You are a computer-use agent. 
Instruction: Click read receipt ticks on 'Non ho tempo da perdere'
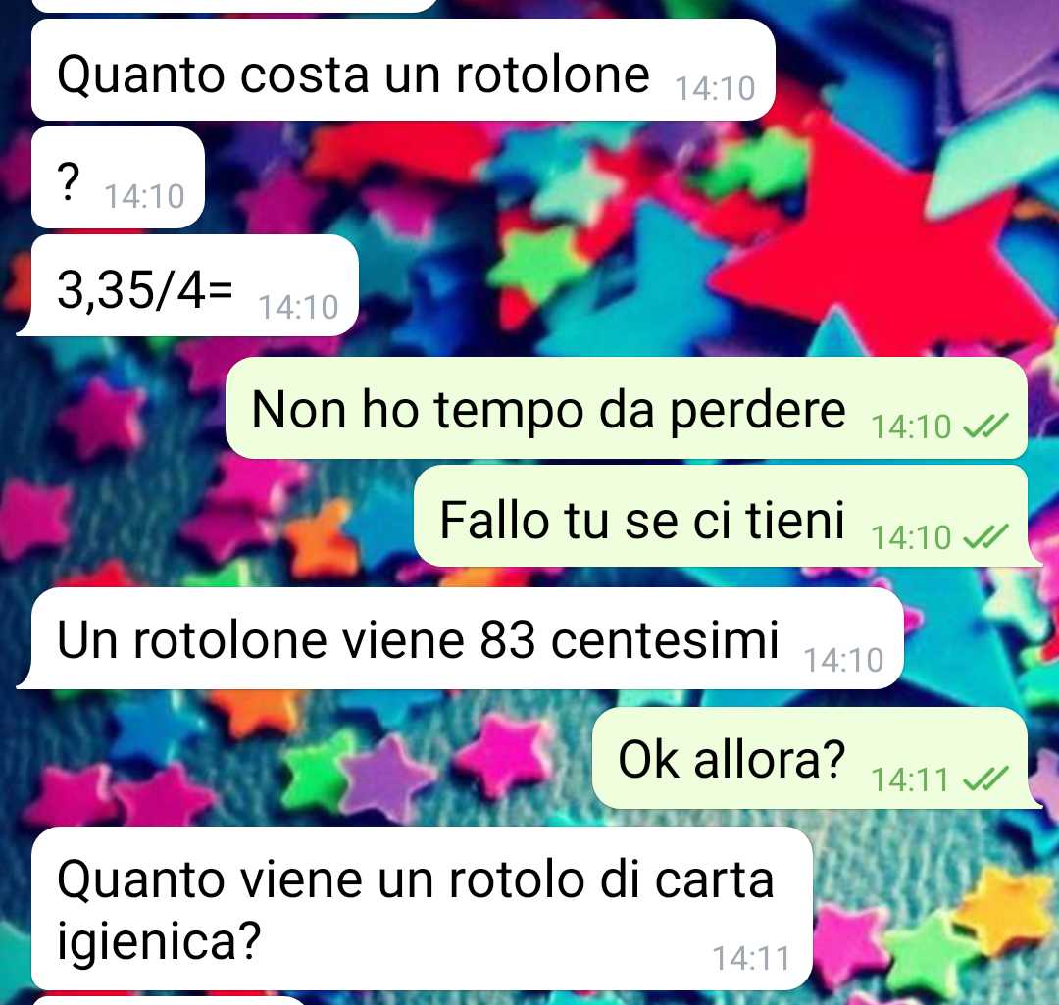[985, 426]
